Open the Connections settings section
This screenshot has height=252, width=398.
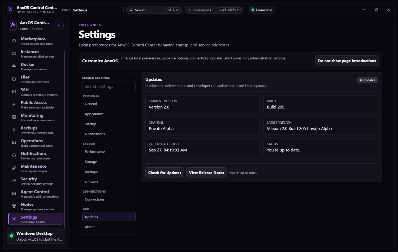point(109,199)
